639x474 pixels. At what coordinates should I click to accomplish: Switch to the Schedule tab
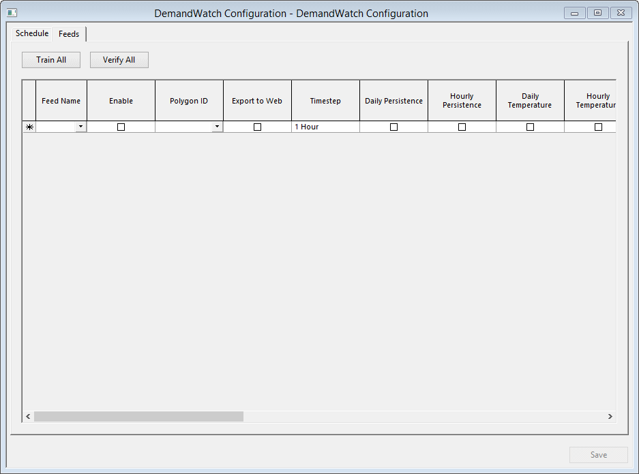coord(32,33)
